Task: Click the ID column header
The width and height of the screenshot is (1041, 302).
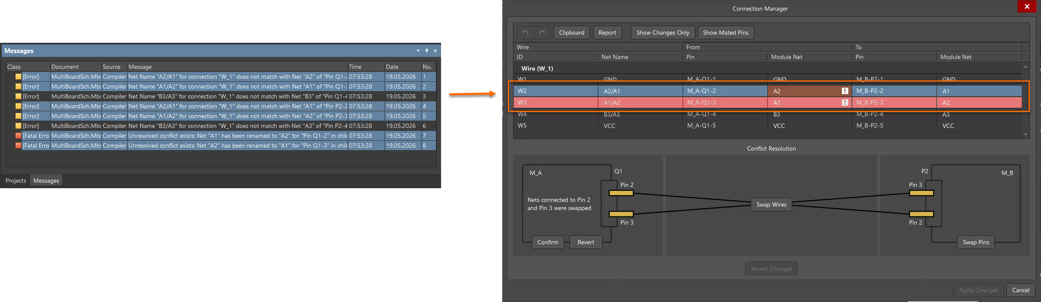Action: point(555,57)
